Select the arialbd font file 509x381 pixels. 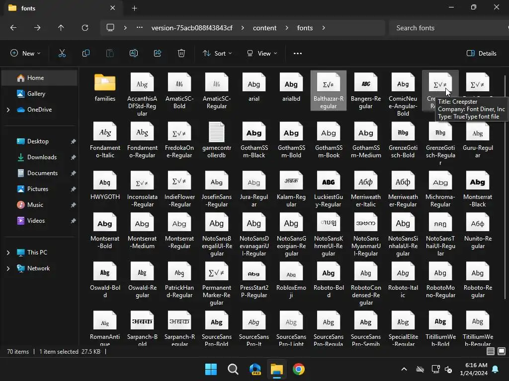coord(291,87)
